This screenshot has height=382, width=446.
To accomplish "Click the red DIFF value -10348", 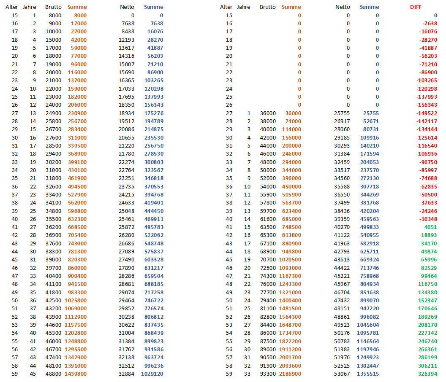I will coord(428,219).
